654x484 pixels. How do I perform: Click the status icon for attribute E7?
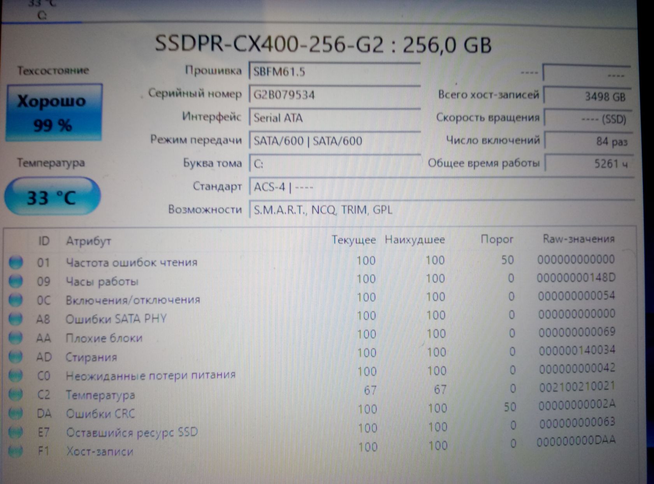16,432
